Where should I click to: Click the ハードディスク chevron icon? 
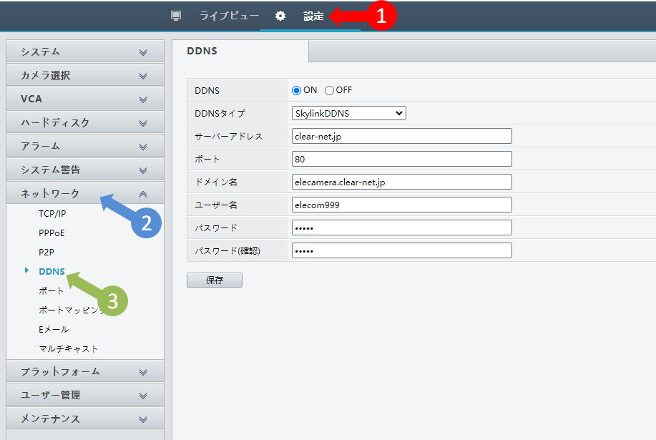click(143, 123)
